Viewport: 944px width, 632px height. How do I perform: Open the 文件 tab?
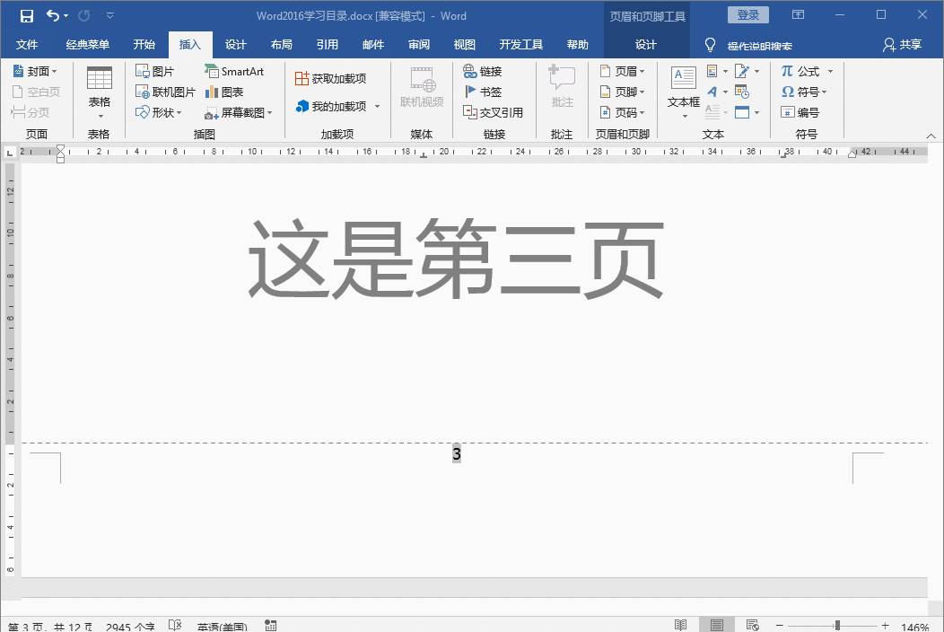pyautogui.click(x=27, y=45)
